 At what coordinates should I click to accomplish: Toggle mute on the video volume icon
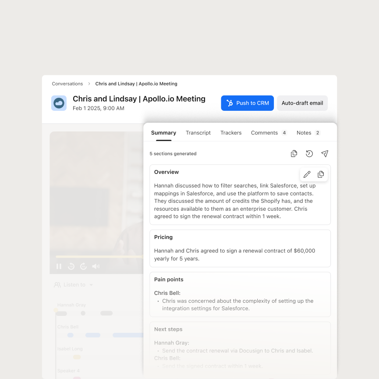coord(96,266)
